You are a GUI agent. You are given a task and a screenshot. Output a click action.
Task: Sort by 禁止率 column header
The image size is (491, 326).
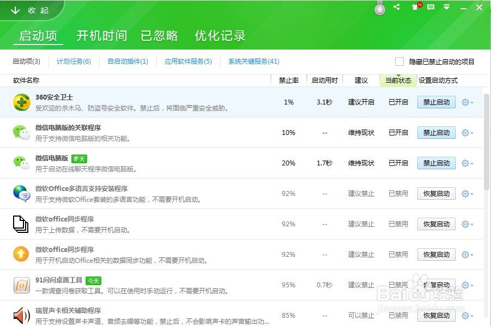(x=289, y=81)
